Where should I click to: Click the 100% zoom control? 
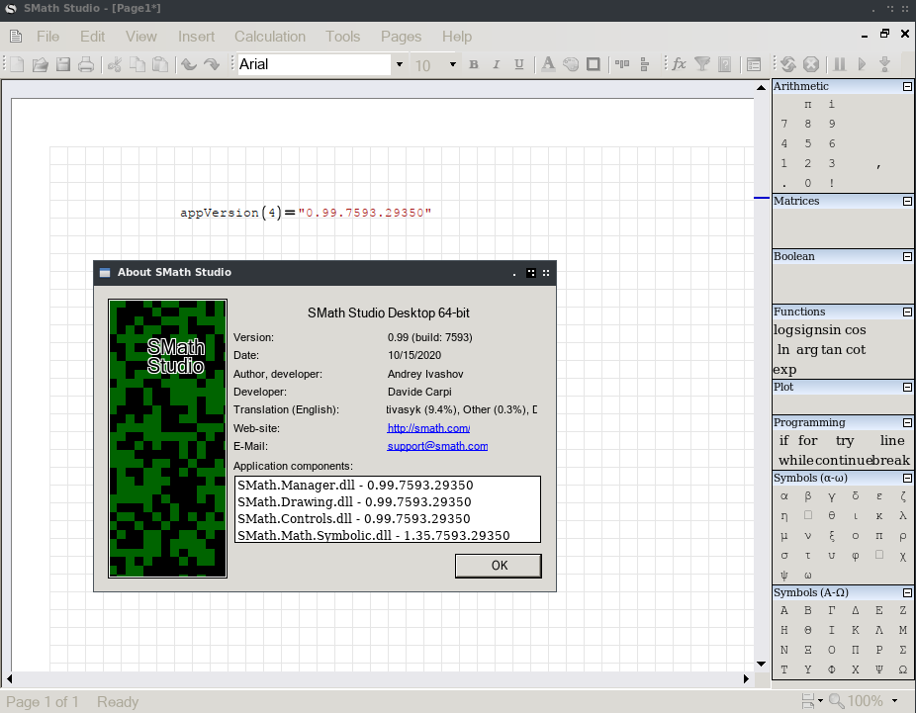pos(866,701)
